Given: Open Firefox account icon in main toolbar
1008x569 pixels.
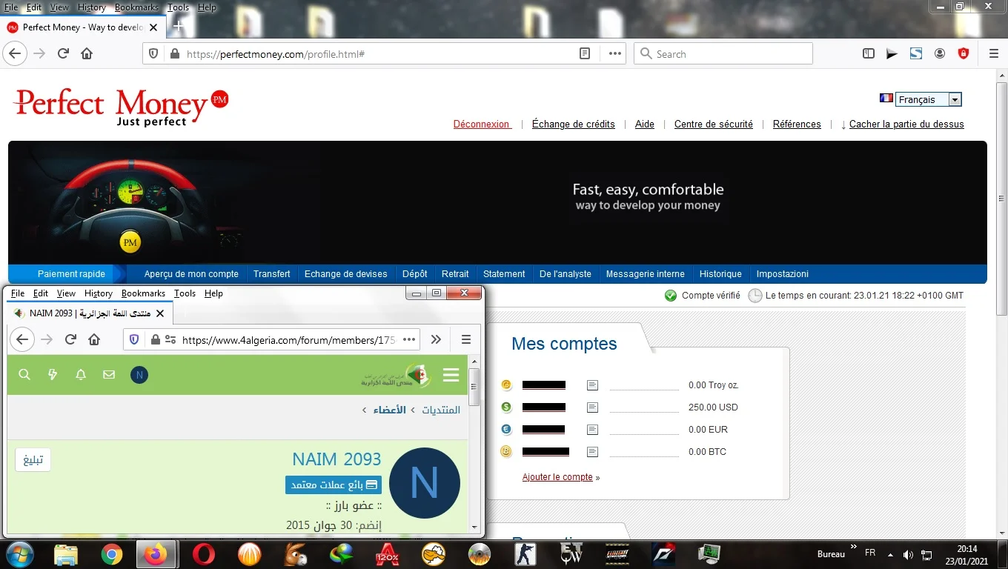Looking at the screenshot, I should tap(940, 53).
